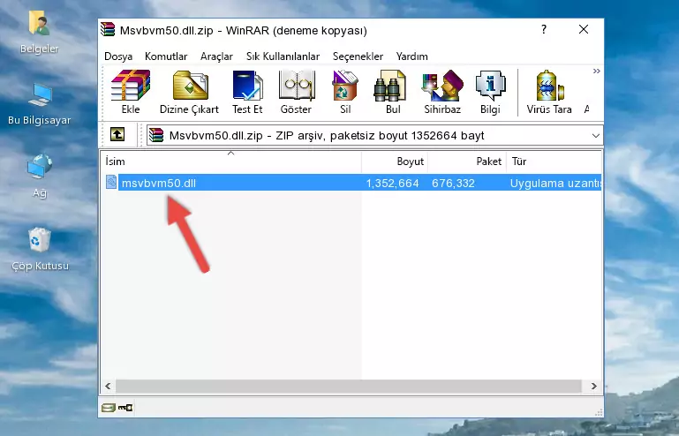Click the msvbvm50.dll file icon
Viewport: 679px width, 436px height.
tap(111, 183)
